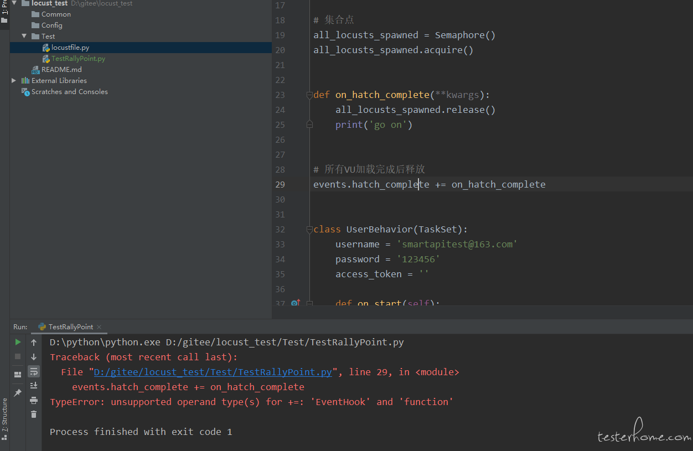This screenshot has height=451, width=693.
Task: Click the Structure tool window grid icon
Action: (x=4, y=438)
